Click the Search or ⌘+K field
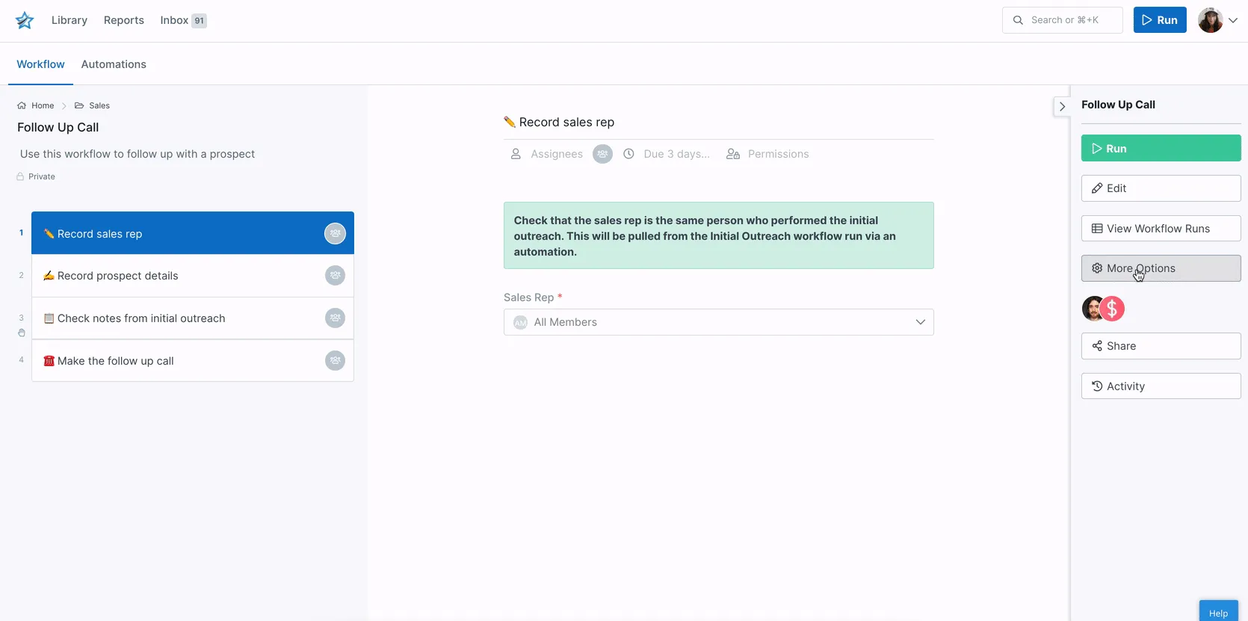 point(1062,20)
